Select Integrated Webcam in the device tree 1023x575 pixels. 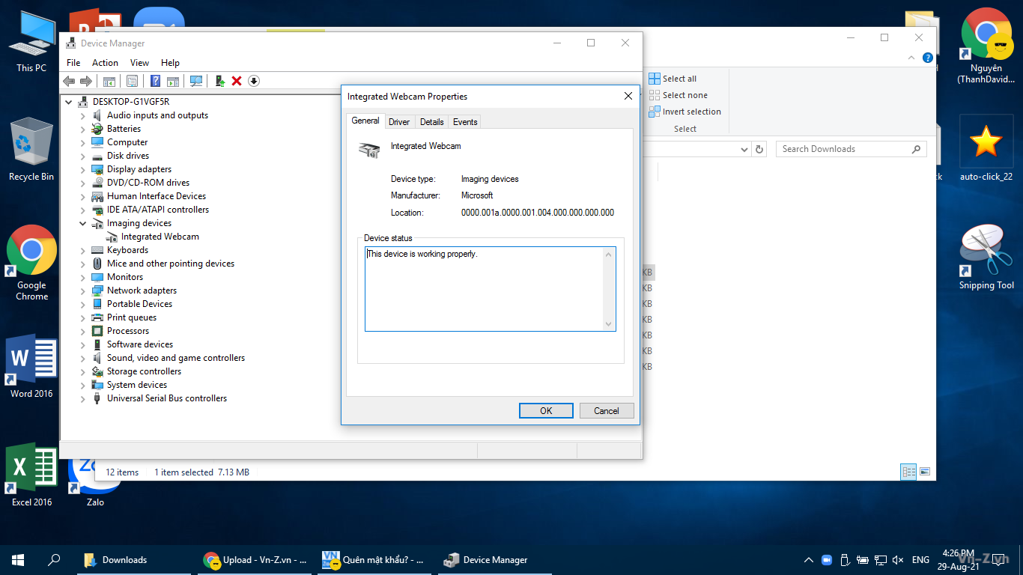pos(160,237)
